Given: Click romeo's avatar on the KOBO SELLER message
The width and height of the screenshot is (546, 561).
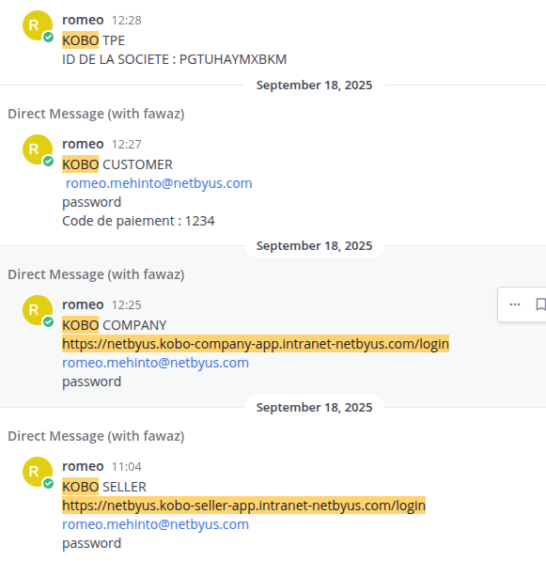Looking at the screenshot, I should pos(38,472).
